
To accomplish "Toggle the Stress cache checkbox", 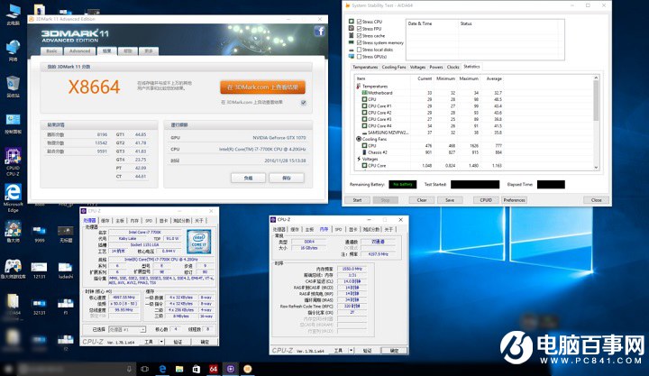I will click(x=360, y=35).
